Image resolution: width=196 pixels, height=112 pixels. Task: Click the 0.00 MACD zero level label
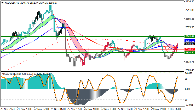187,89
